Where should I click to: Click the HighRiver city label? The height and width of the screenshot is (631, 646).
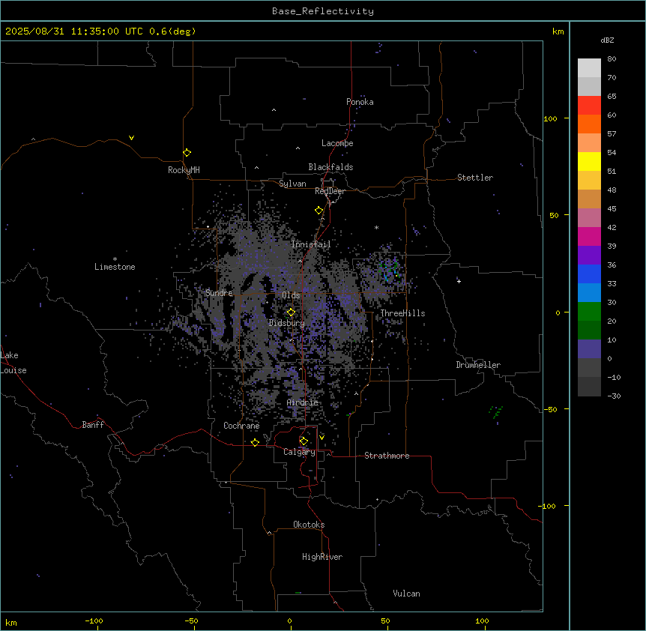[x=322, y=557]
